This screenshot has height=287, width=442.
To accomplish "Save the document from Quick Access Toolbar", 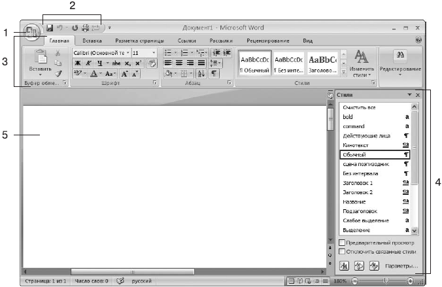I will coord(49,29).
